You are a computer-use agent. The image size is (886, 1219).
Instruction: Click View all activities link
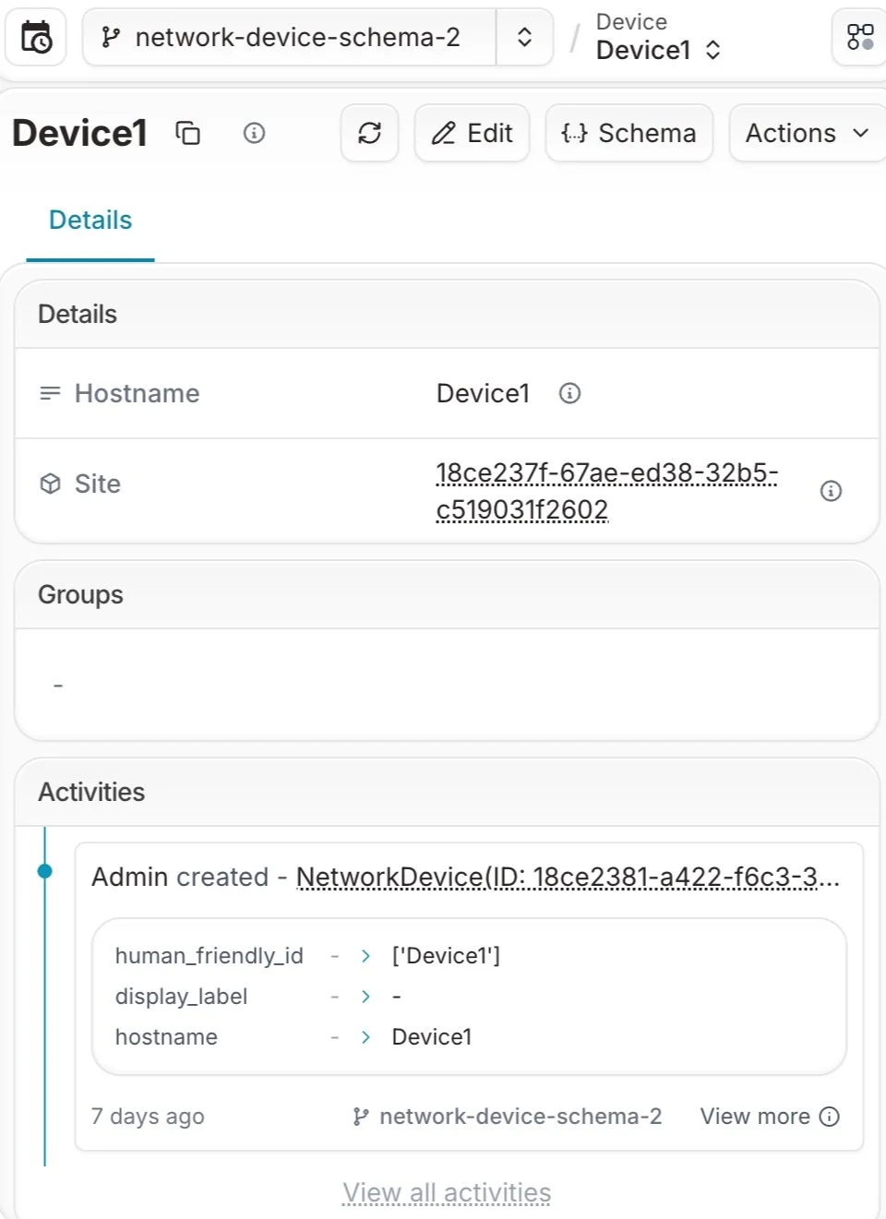coord(447,1193)
